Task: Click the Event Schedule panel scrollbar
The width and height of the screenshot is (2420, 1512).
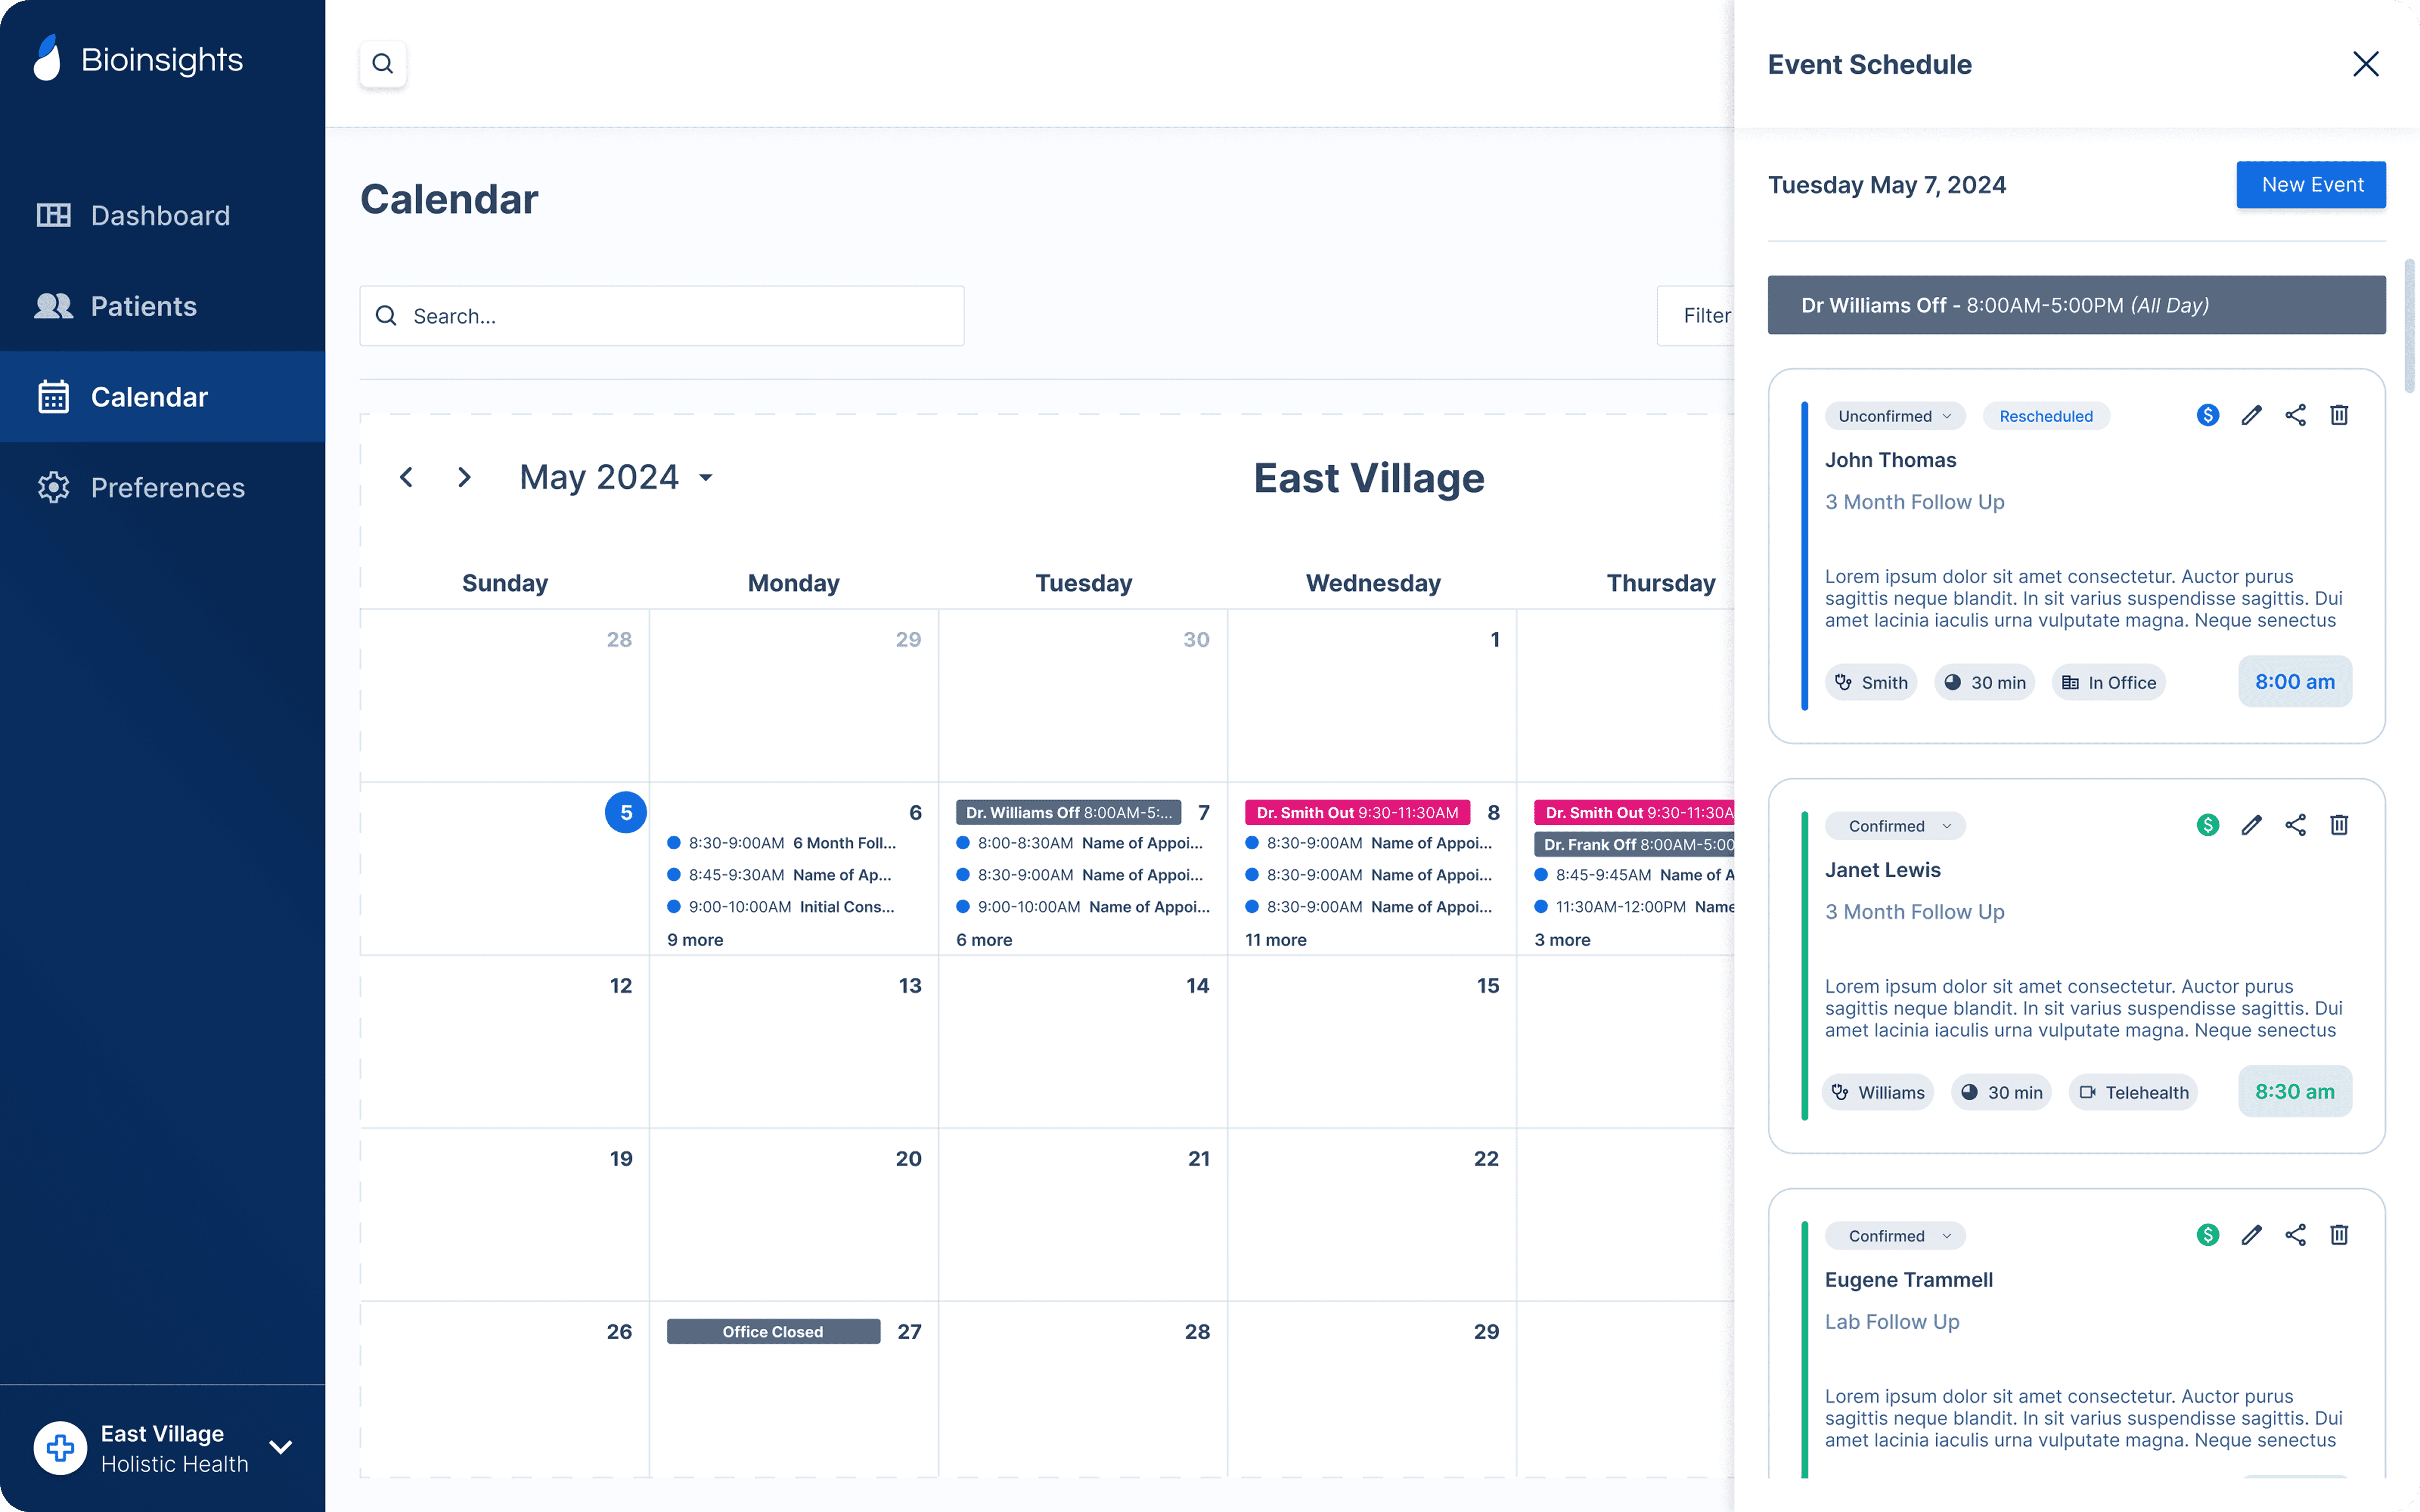Action: tap(2410, 326)
